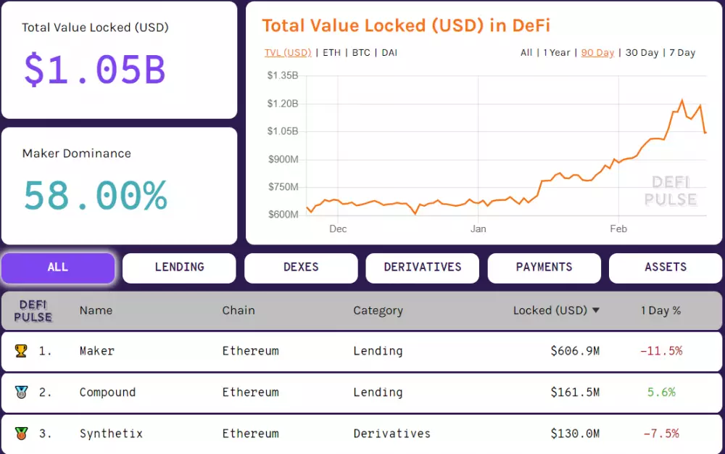Open the Locked (USD) sort dropdown arrow
725x454 pixels.
[596, 310]
